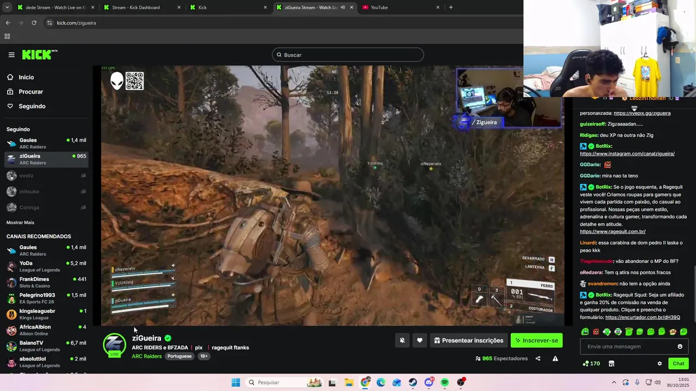Click the Inscrever-se button

(537, 340)
